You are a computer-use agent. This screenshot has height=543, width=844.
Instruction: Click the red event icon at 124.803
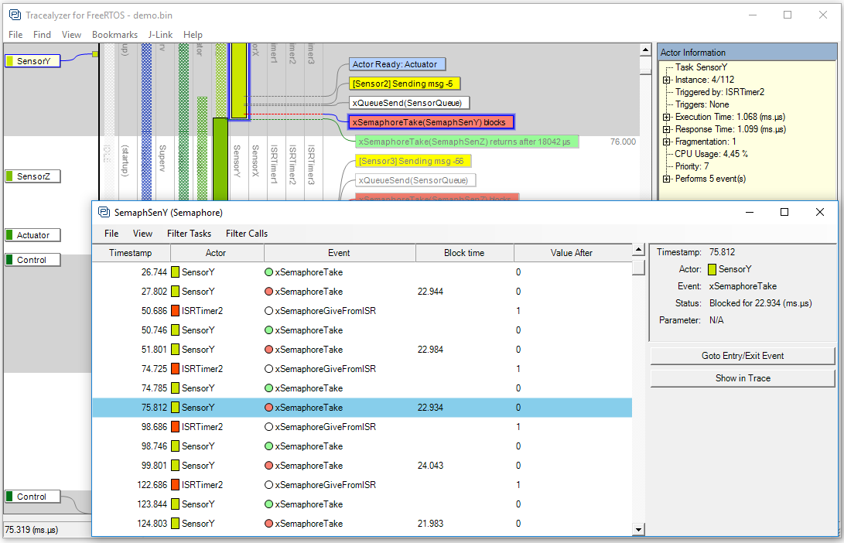point(268,524)
